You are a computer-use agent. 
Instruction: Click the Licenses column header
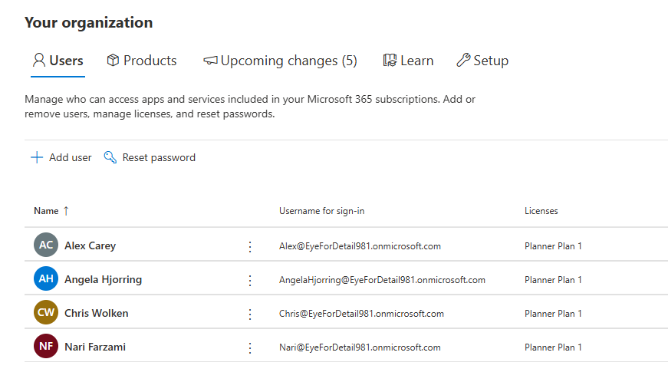[x=541, y=211]
